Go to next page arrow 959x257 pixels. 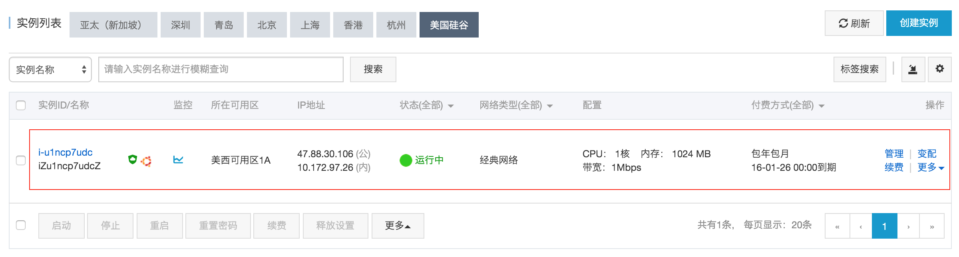pos(908,226)
